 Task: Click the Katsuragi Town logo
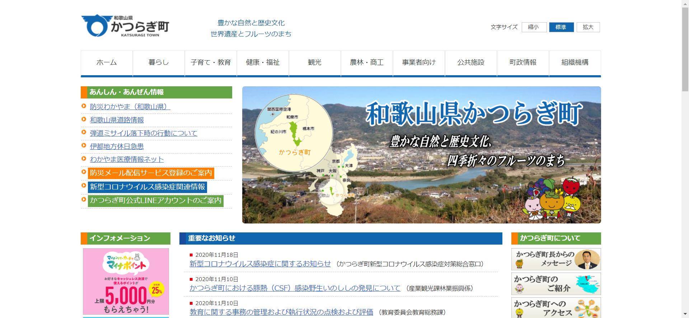pyautogui.click(x=125, y=25)
